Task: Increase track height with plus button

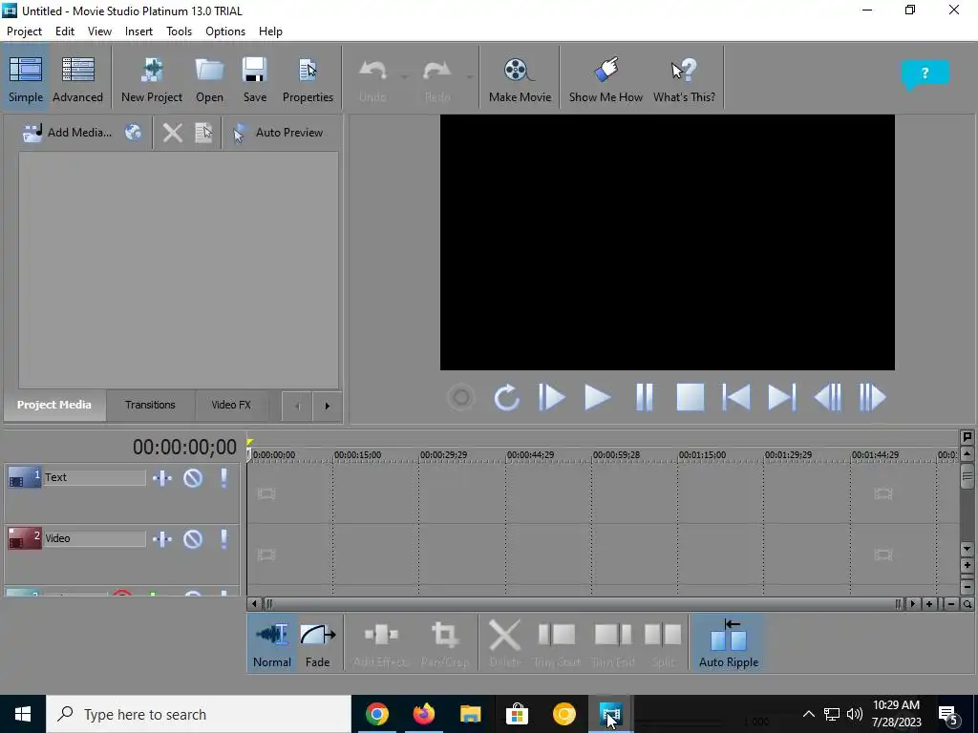Action: coord(967,566)
